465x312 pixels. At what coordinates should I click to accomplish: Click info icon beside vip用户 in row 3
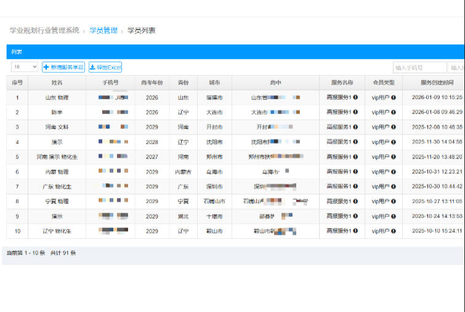coord(394,127)
